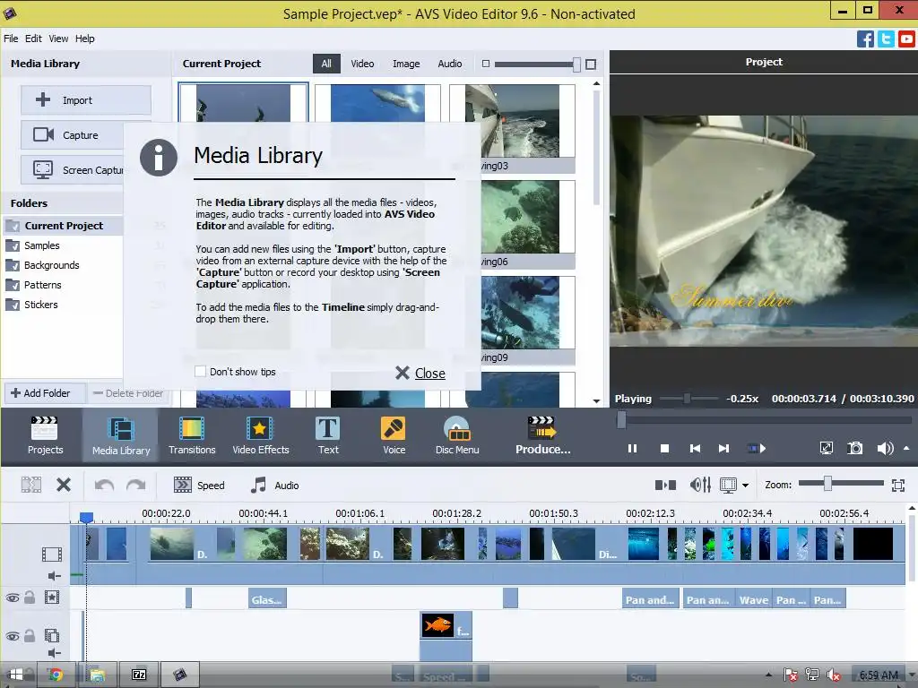Open the File menu

tap(11, 39)
